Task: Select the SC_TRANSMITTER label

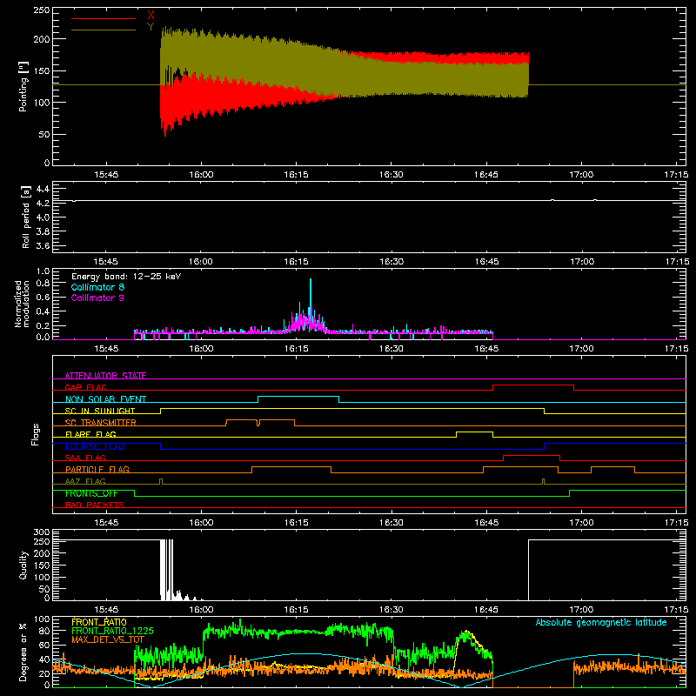Action: point(101,423)
